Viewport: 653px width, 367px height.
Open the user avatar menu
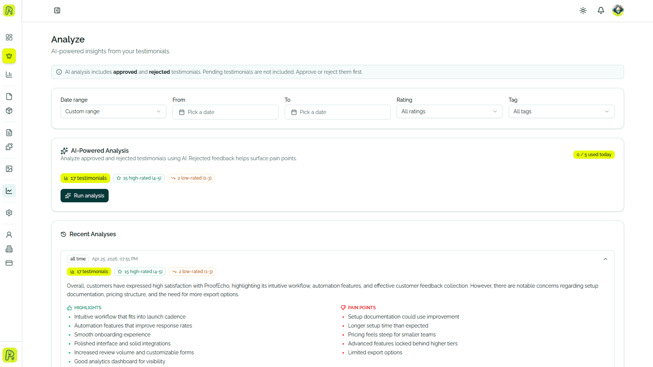[618, 10]
